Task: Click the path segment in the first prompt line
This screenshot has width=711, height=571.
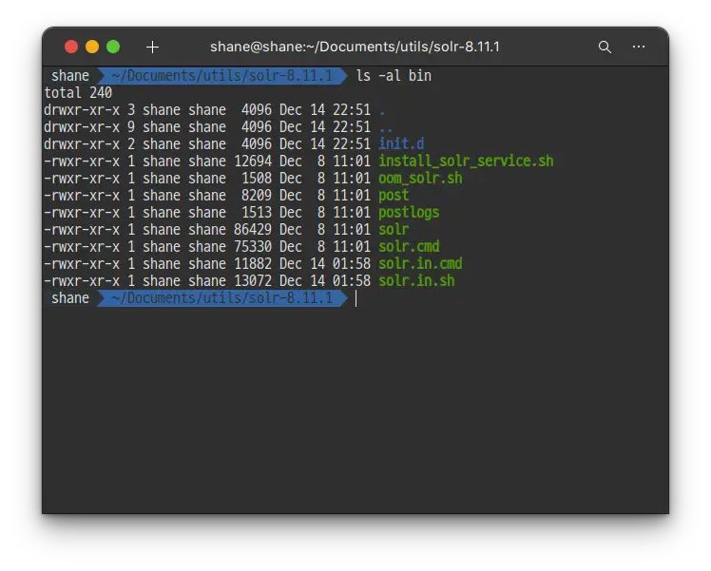Action: click(x=222, y=76)
